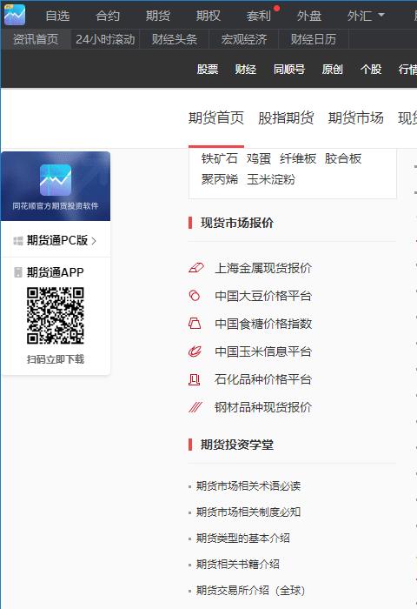Click the icon next to 中国食糖价格指数
This screenshot has height=609, width=417.
click(195, 323)
